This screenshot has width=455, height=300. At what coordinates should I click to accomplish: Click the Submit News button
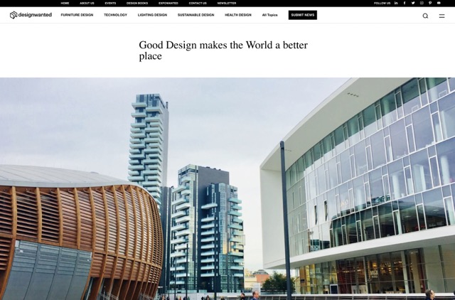click(303, 15)
